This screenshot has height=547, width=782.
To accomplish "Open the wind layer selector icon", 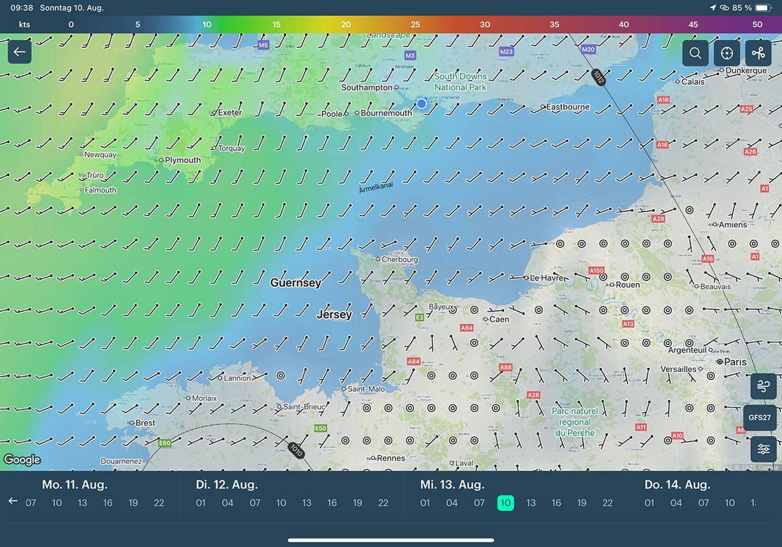I will pyautogui.click(x=763, y=386).
